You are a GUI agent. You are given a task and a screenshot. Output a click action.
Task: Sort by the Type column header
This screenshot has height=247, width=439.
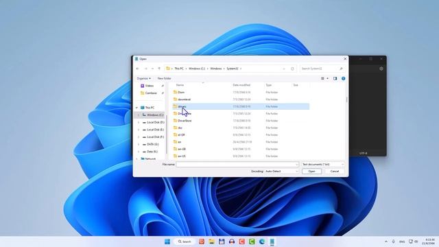(269, 85)
